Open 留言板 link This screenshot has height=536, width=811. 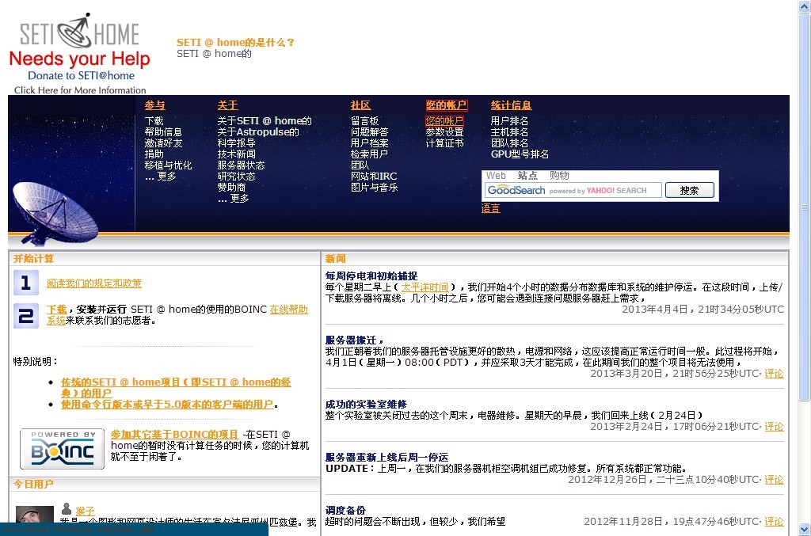click(x=364, y=121)
